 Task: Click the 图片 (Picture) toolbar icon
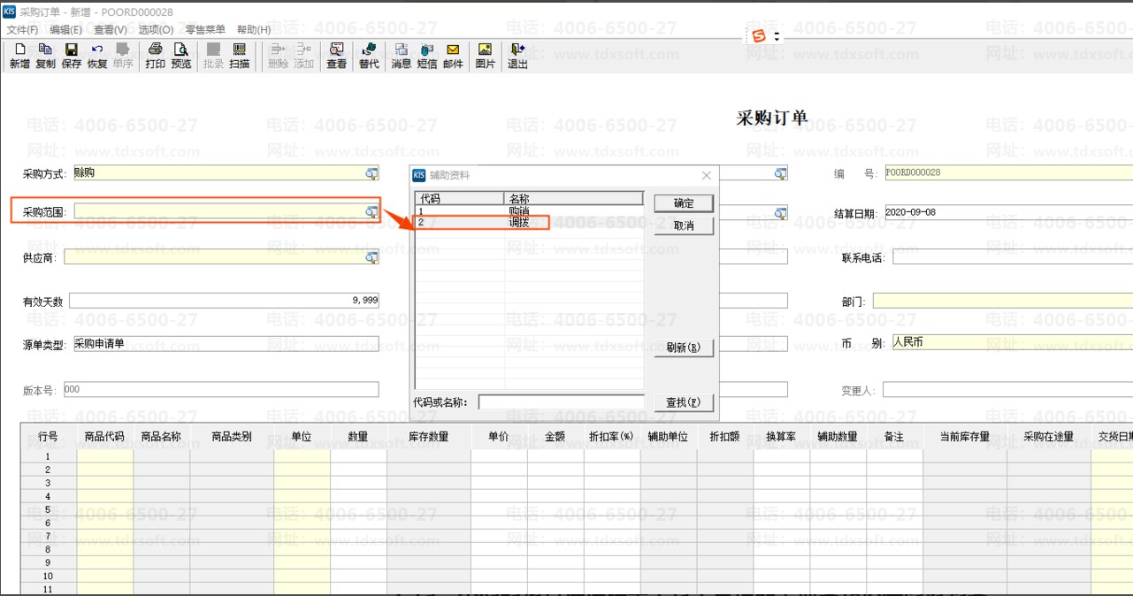[485, 56]
